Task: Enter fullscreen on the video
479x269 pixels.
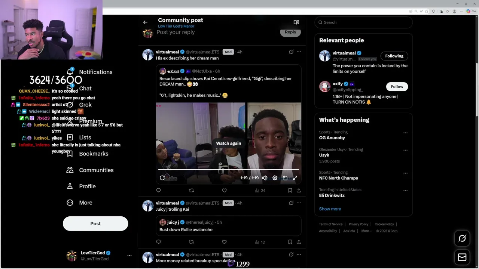Action: [295, 178]
